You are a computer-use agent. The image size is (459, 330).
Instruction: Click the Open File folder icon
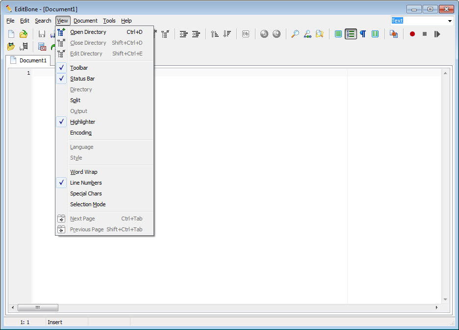[x=24, y=34]
